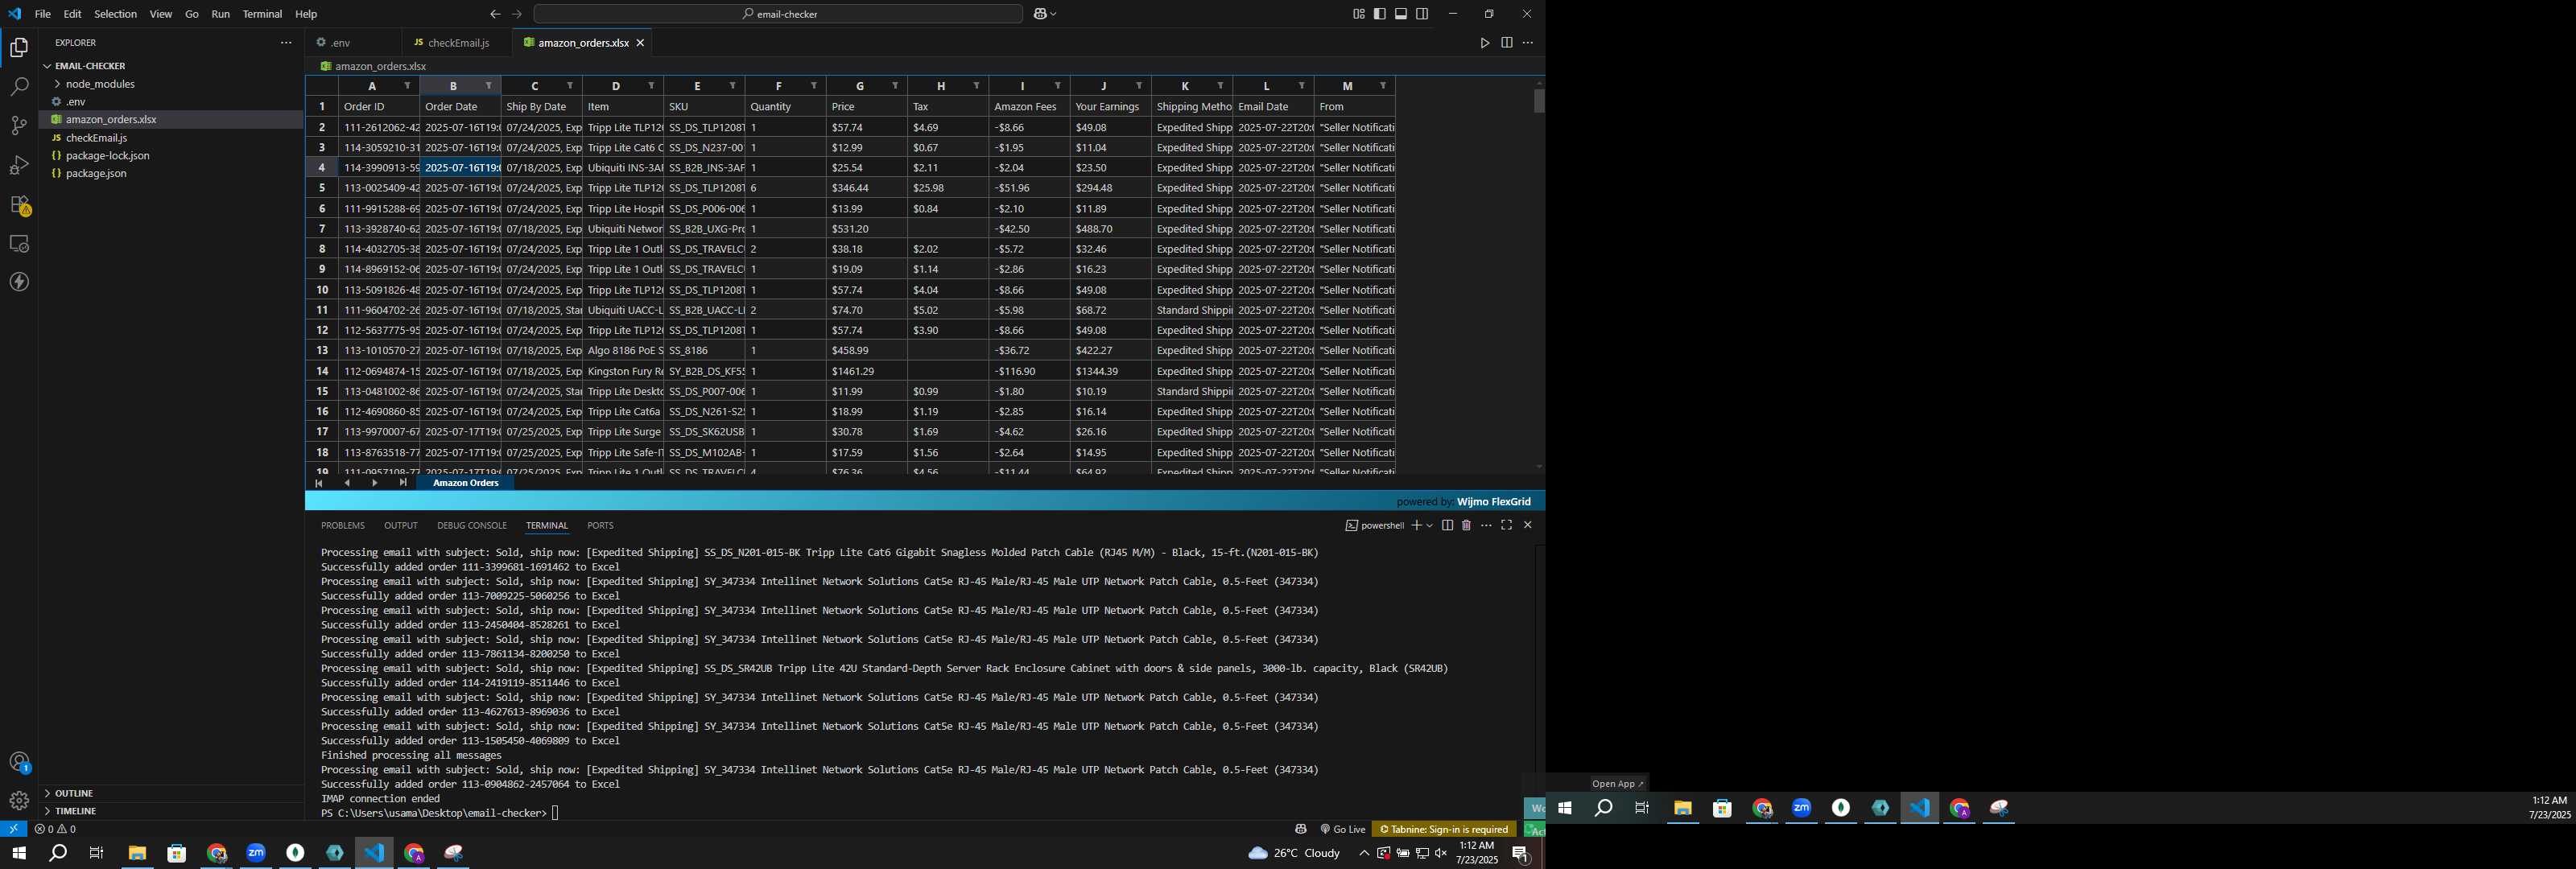Select the Amazon Orders sheet tab

coord(465,483)
